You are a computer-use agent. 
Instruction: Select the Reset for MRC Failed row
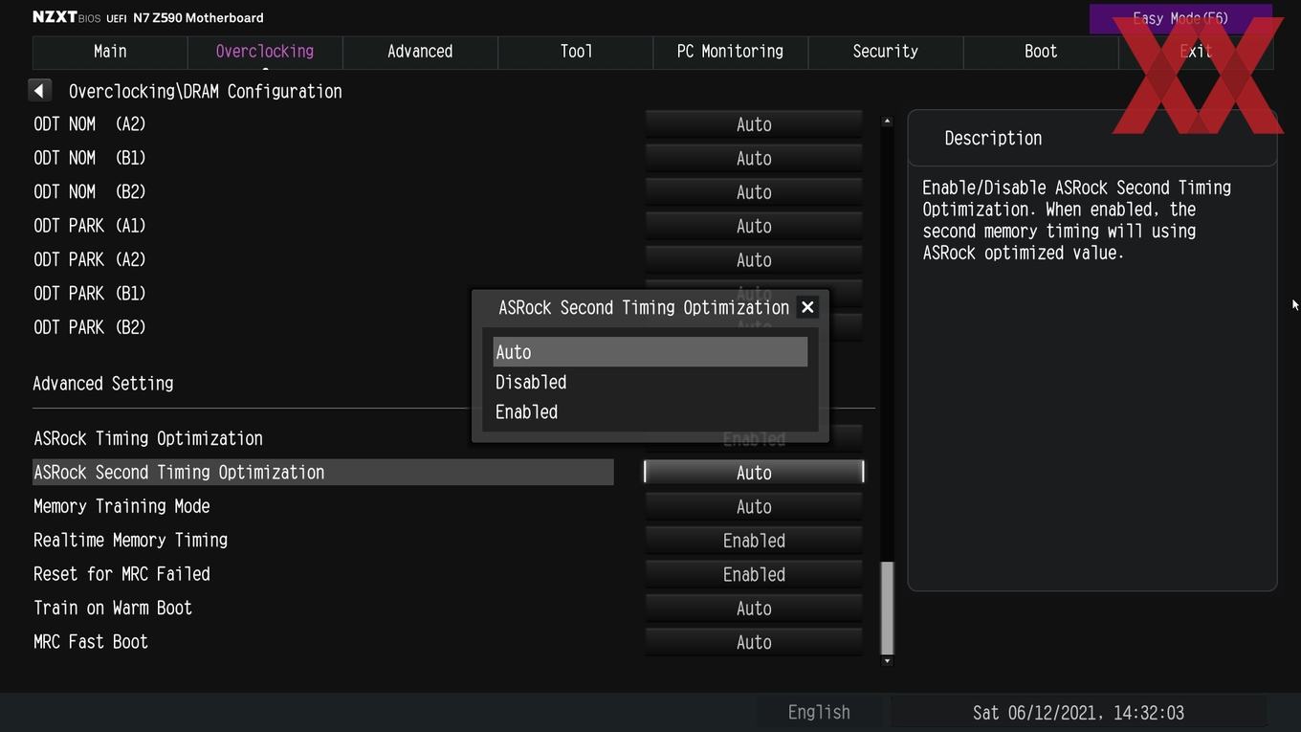click(121, 574)
